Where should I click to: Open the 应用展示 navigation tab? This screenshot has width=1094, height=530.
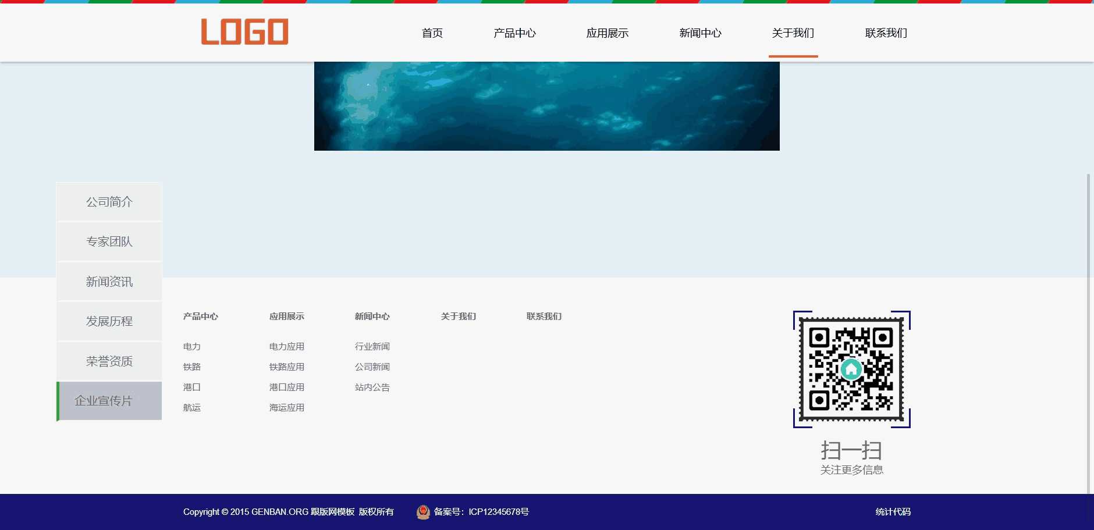click(608, 33)
